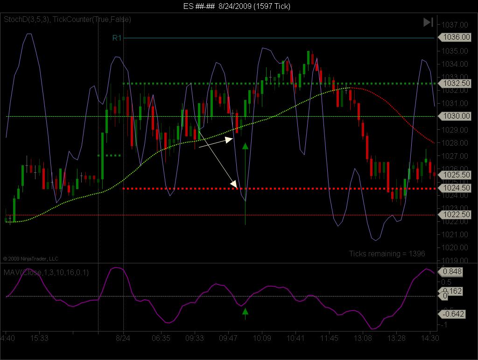Click the green up-arrow marker in the price panel
This screenshot has height=360, width=478.
coord(245,147)
